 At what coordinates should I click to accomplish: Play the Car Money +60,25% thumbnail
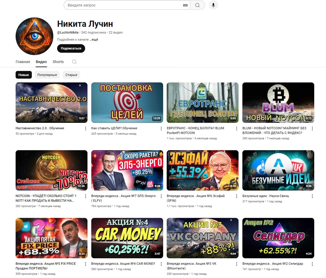pos(127,238)
